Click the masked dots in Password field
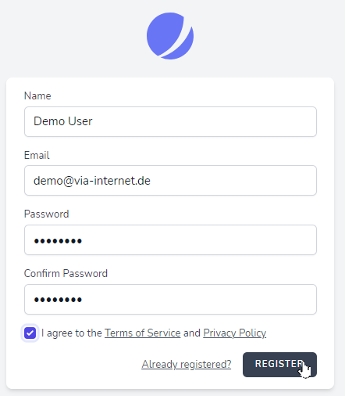The height and width of the screenshot is (396, 345). pos(58,241)
